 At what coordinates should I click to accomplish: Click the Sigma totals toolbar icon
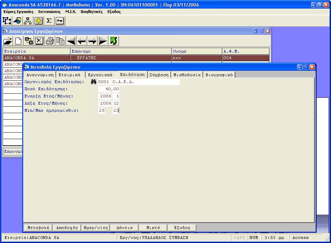tap(49, 21)
